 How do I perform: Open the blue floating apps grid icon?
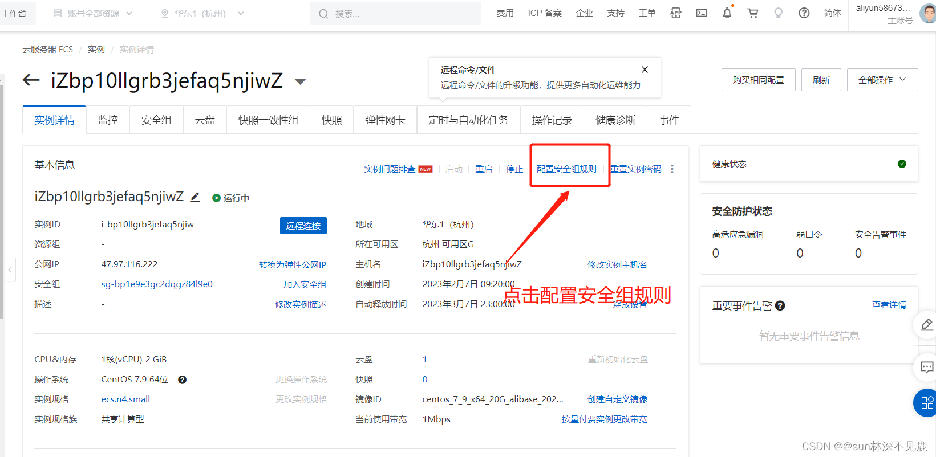926,403
